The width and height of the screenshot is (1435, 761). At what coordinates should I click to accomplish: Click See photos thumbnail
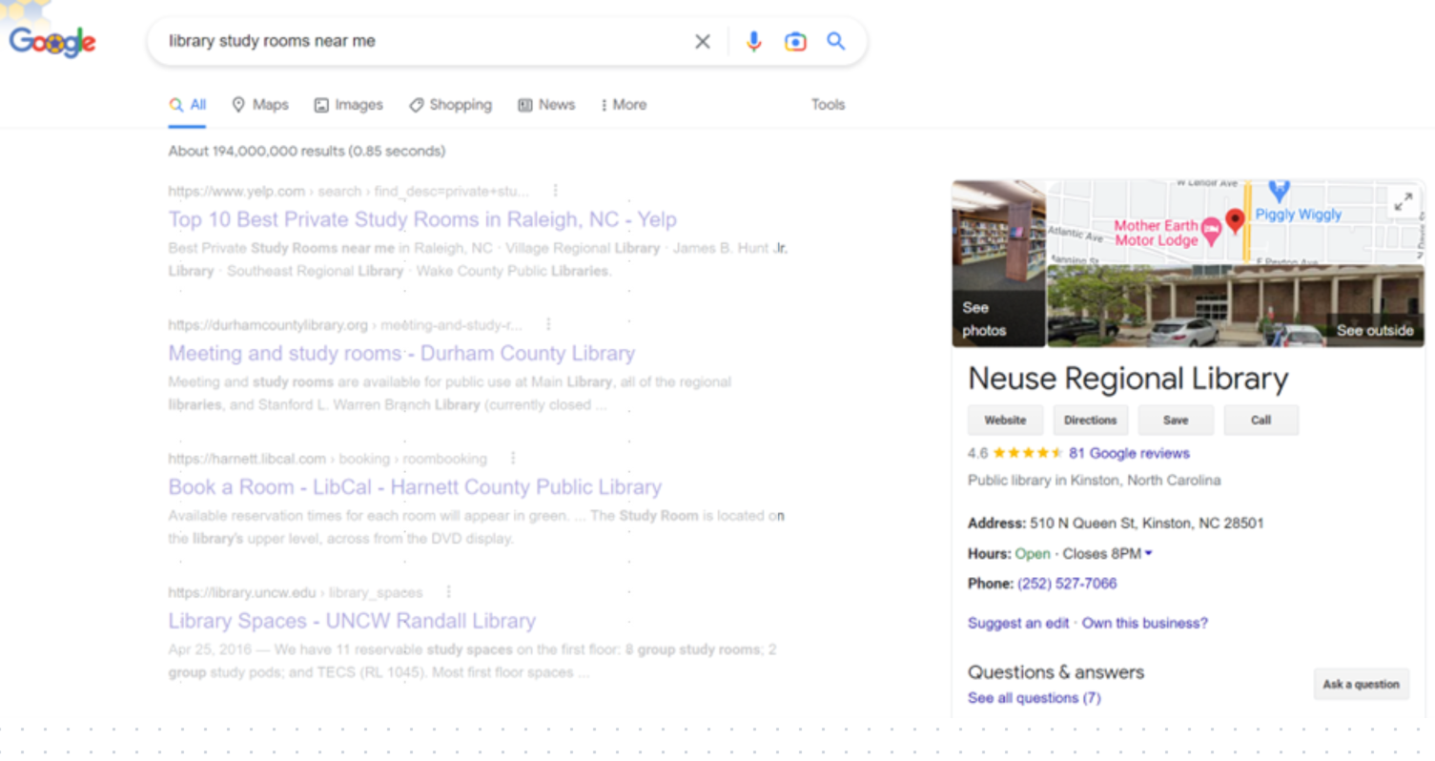pos(998,263)
